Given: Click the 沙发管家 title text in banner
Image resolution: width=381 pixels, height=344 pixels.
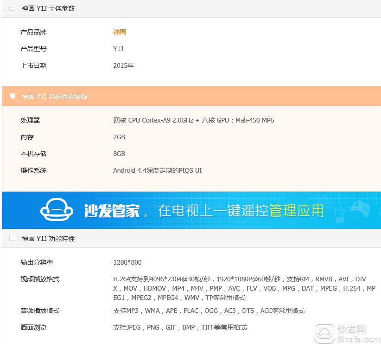Looking at the screenshot, I should pos(112,211).
